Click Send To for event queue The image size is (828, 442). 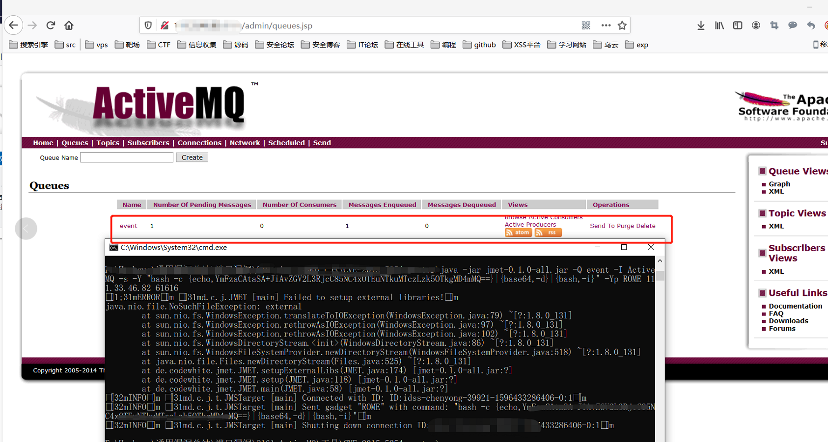(x=603, y=226)
